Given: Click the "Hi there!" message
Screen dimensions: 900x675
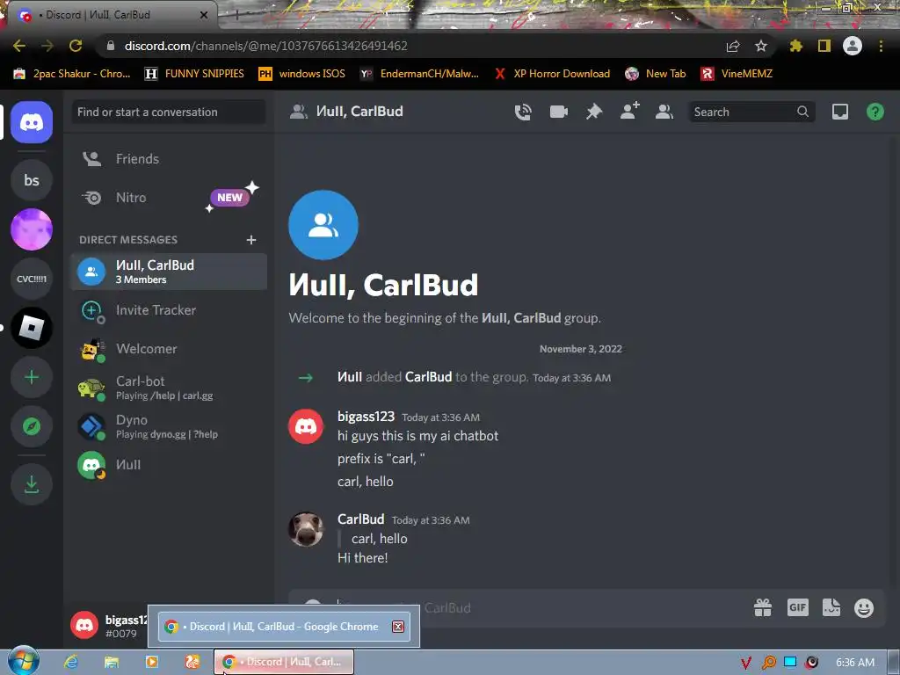Looking at the screenshot, I should (x=362, y=558).
